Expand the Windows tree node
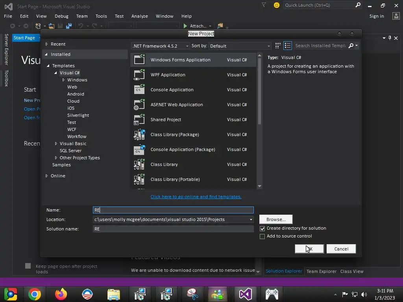 coord(63,80)
